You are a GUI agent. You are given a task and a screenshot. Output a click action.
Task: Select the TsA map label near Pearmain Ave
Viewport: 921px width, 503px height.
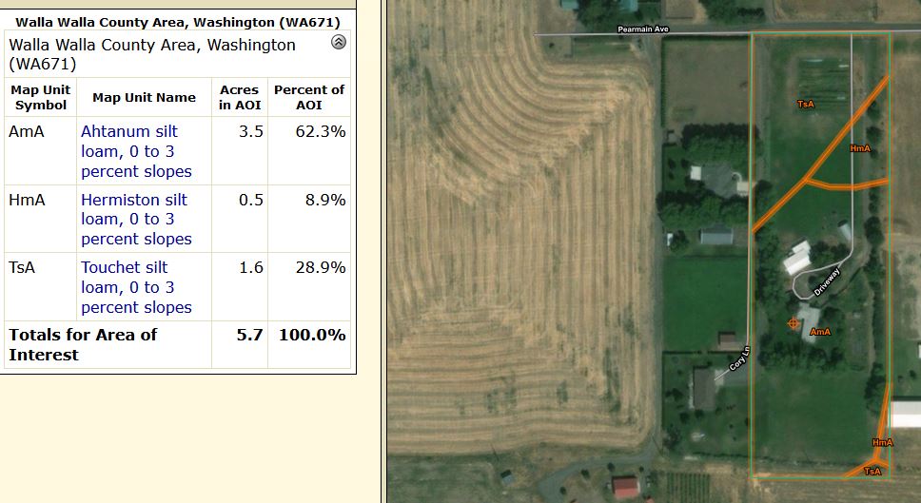pos(806,103)
